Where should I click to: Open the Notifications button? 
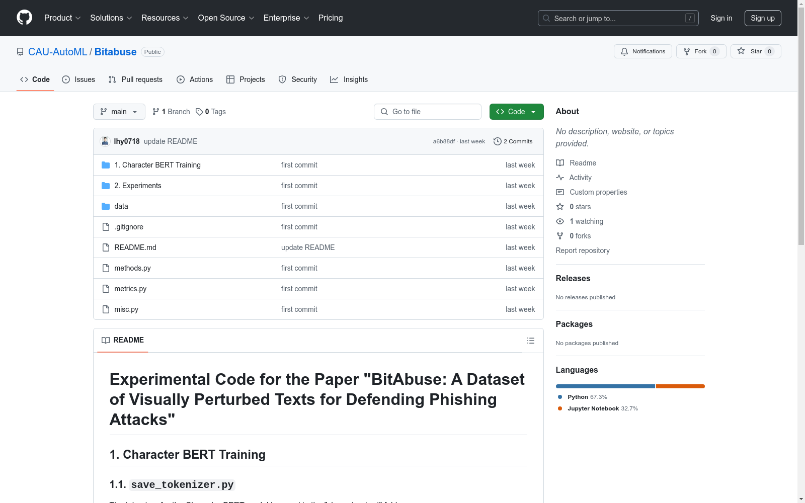coord(642,51)
